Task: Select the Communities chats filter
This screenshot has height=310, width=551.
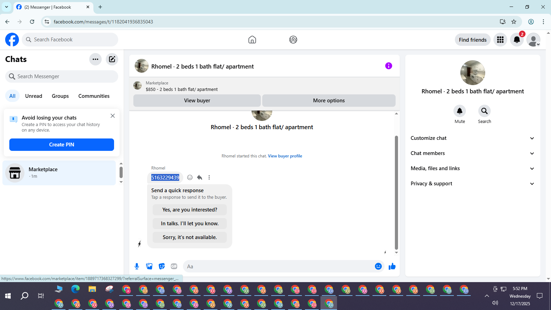Action: (94, 96)
